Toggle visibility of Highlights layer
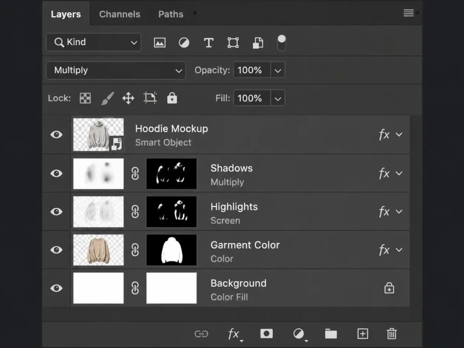 [x=56, y=212]
